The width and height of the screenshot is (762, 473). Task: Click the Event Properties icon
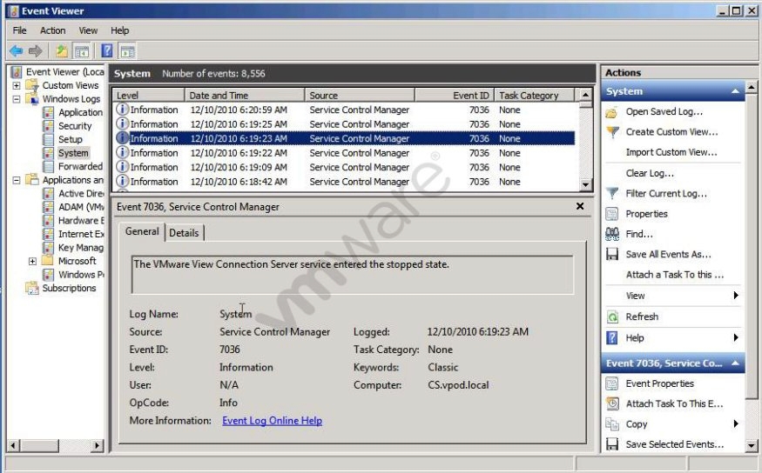pos(612,383)
